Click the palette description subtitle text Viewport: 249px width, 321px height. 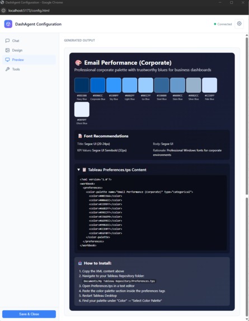click(x=143, y=70)
